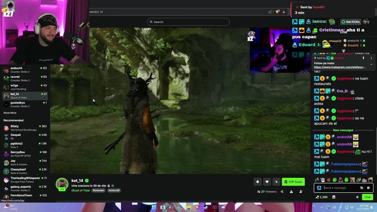Image resolution: width=377 pixels, height=212 pixels.
Task: Click the translate icon in chat input
Action: (x=361, y=188)
